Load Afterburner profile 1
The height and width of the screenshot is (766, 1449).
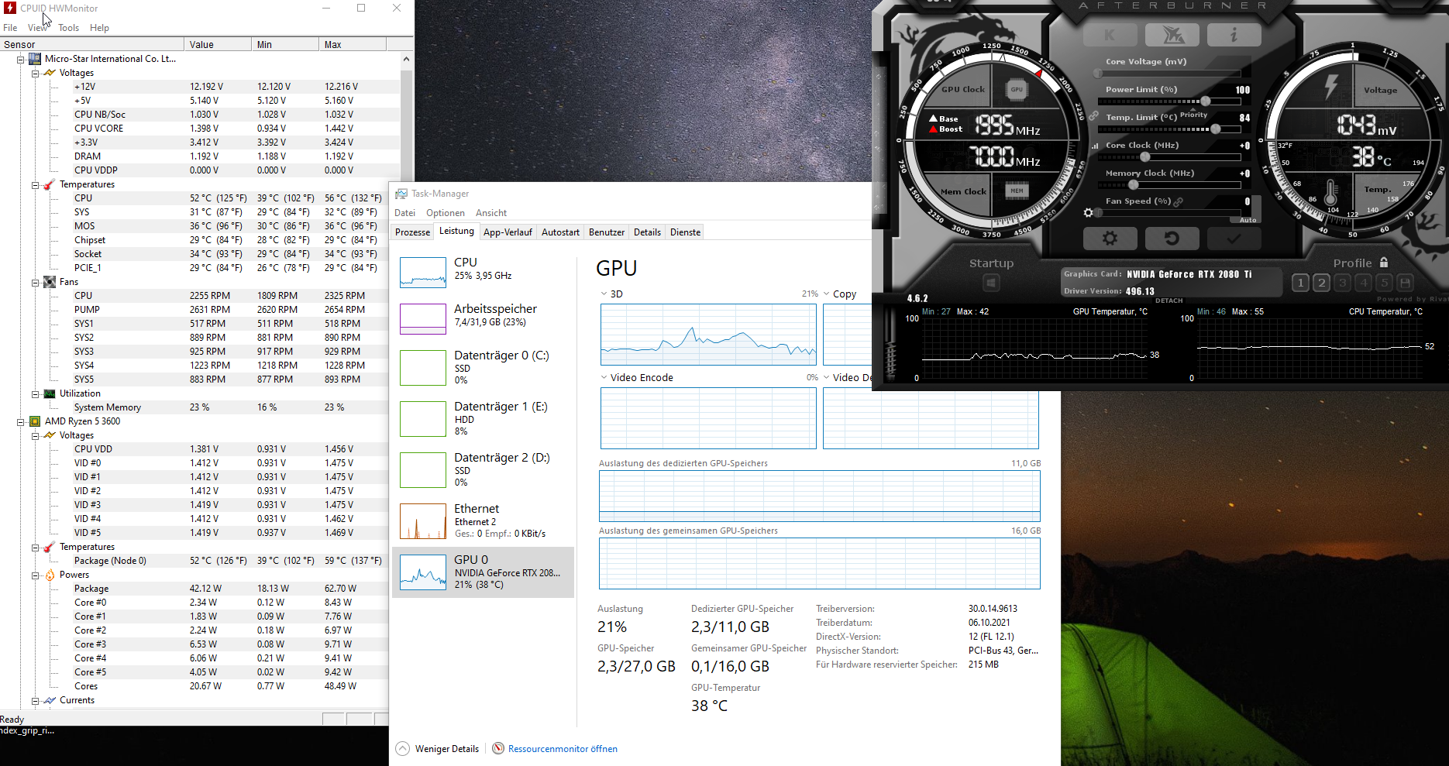click(x=1301, y=283)
